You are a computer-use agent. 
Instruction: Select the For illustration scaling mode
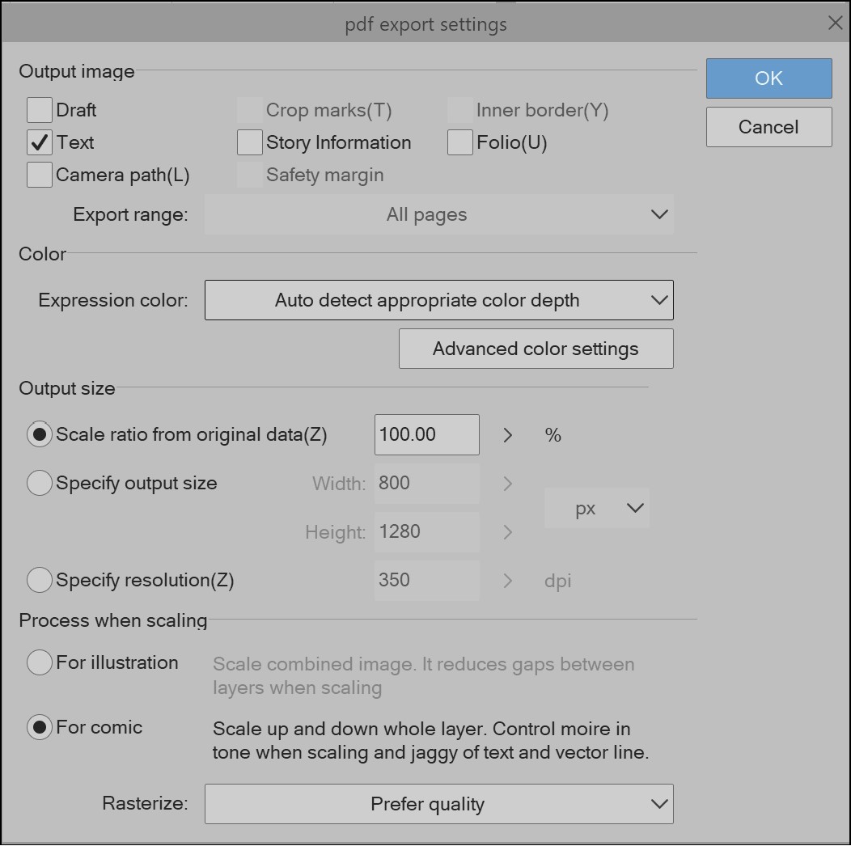(x=39, y=662)
